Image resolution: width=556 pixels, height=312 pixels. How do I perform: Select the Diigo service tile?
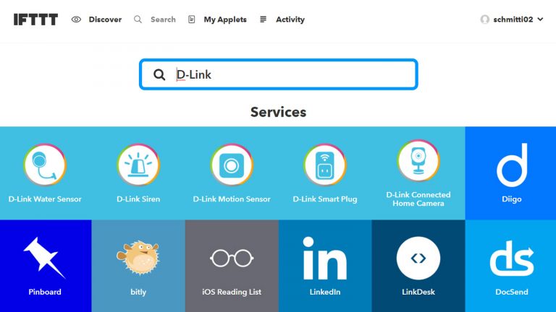tap(510, 173)
